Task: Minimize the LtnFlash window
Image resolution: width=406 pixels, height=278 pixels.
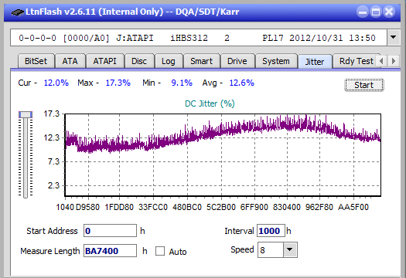Action: [363, 12]
